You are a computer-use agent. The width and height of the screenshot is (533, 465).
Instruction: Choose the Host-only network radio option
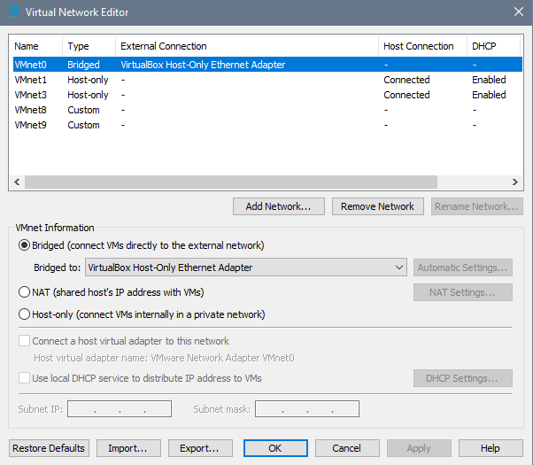click(24, 314)
